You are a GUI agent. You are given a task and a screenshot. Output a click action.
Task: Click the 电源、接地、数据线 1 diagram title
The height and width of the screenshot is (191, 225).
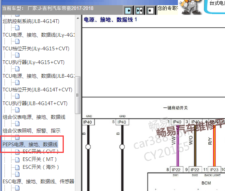click(x=110, y=20)
